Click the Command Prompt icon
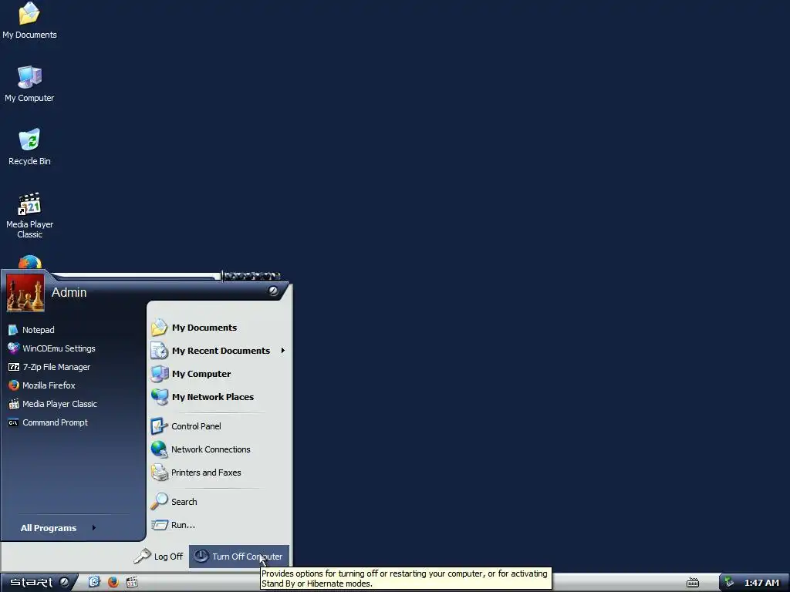 [x=14, y=422]
